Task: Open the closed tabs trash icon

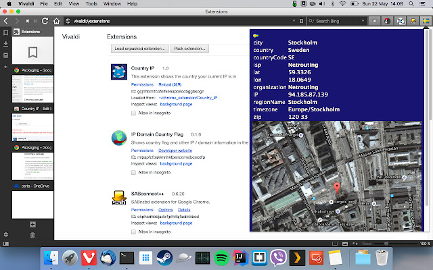Action: pyautogui.click(x=32, y=235)
